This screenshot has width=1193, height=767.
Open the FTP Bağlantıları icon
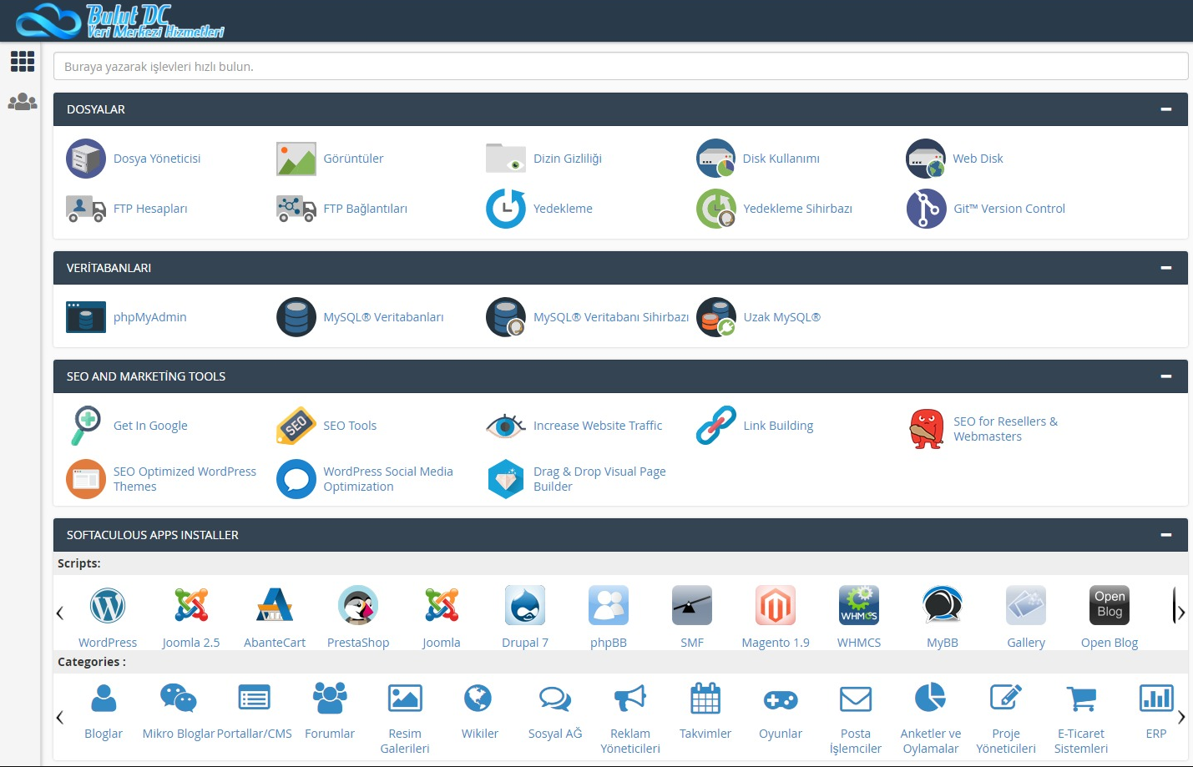coord(296,209)
